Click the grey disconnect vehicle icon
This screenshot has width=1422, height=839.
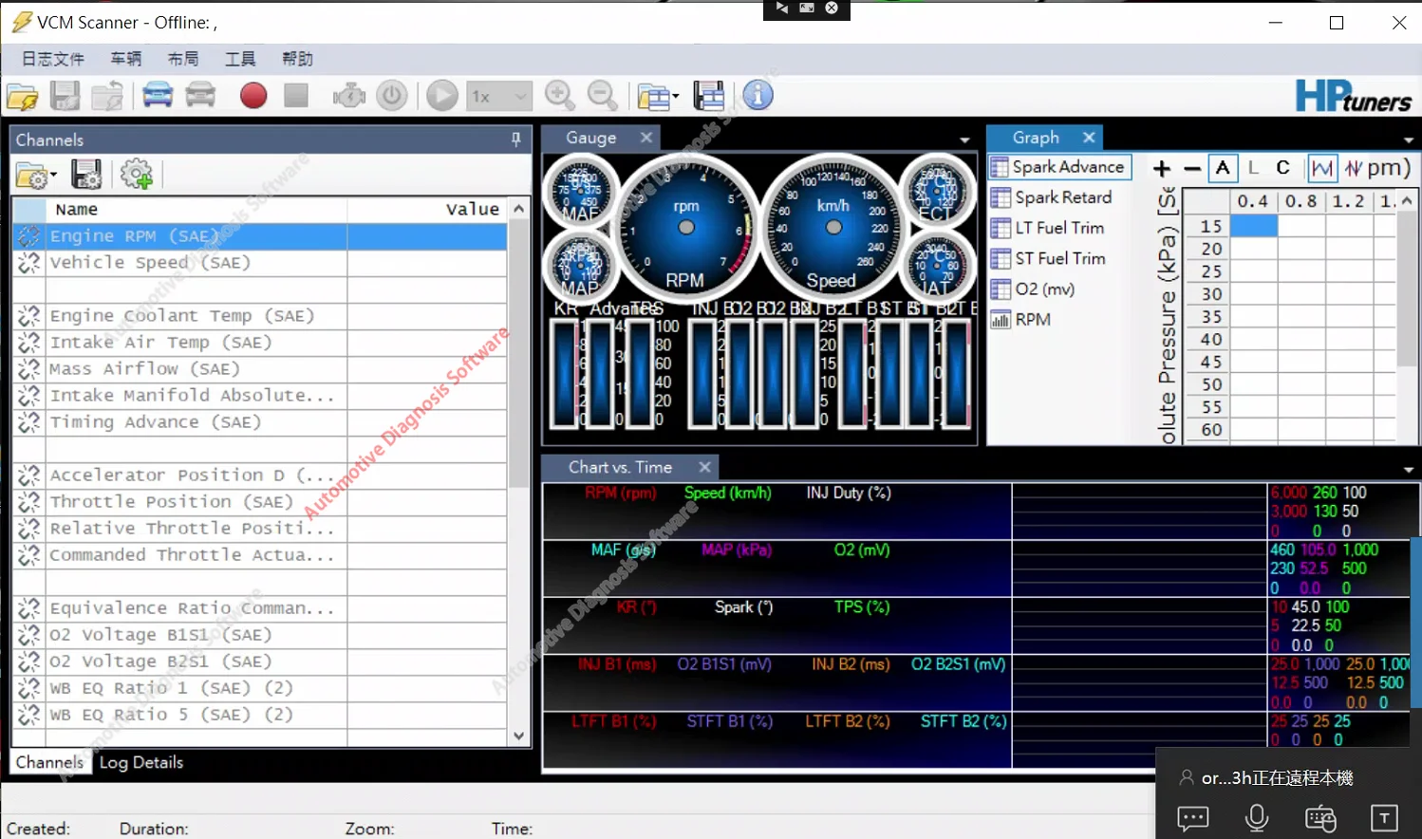[x=200, y=95]
